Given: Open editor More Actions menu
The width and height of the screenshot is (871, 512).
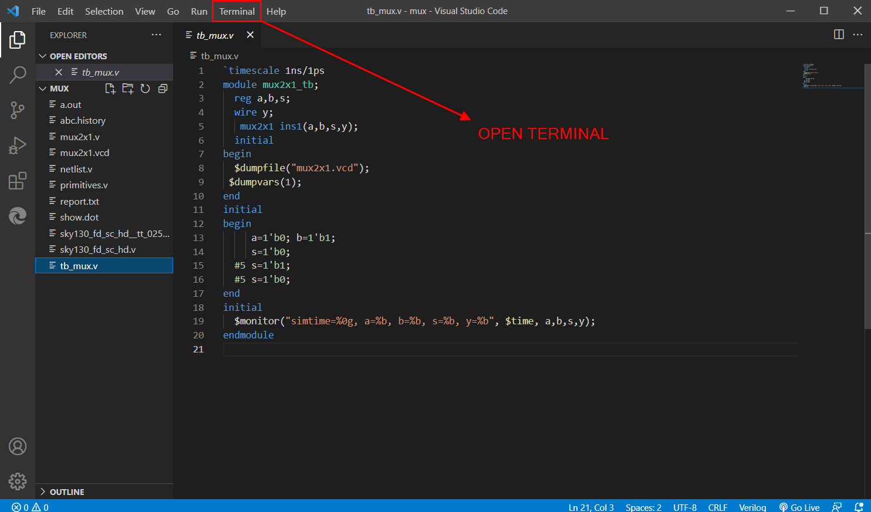Looking at the screenshot, I should (x=858, y=35).
